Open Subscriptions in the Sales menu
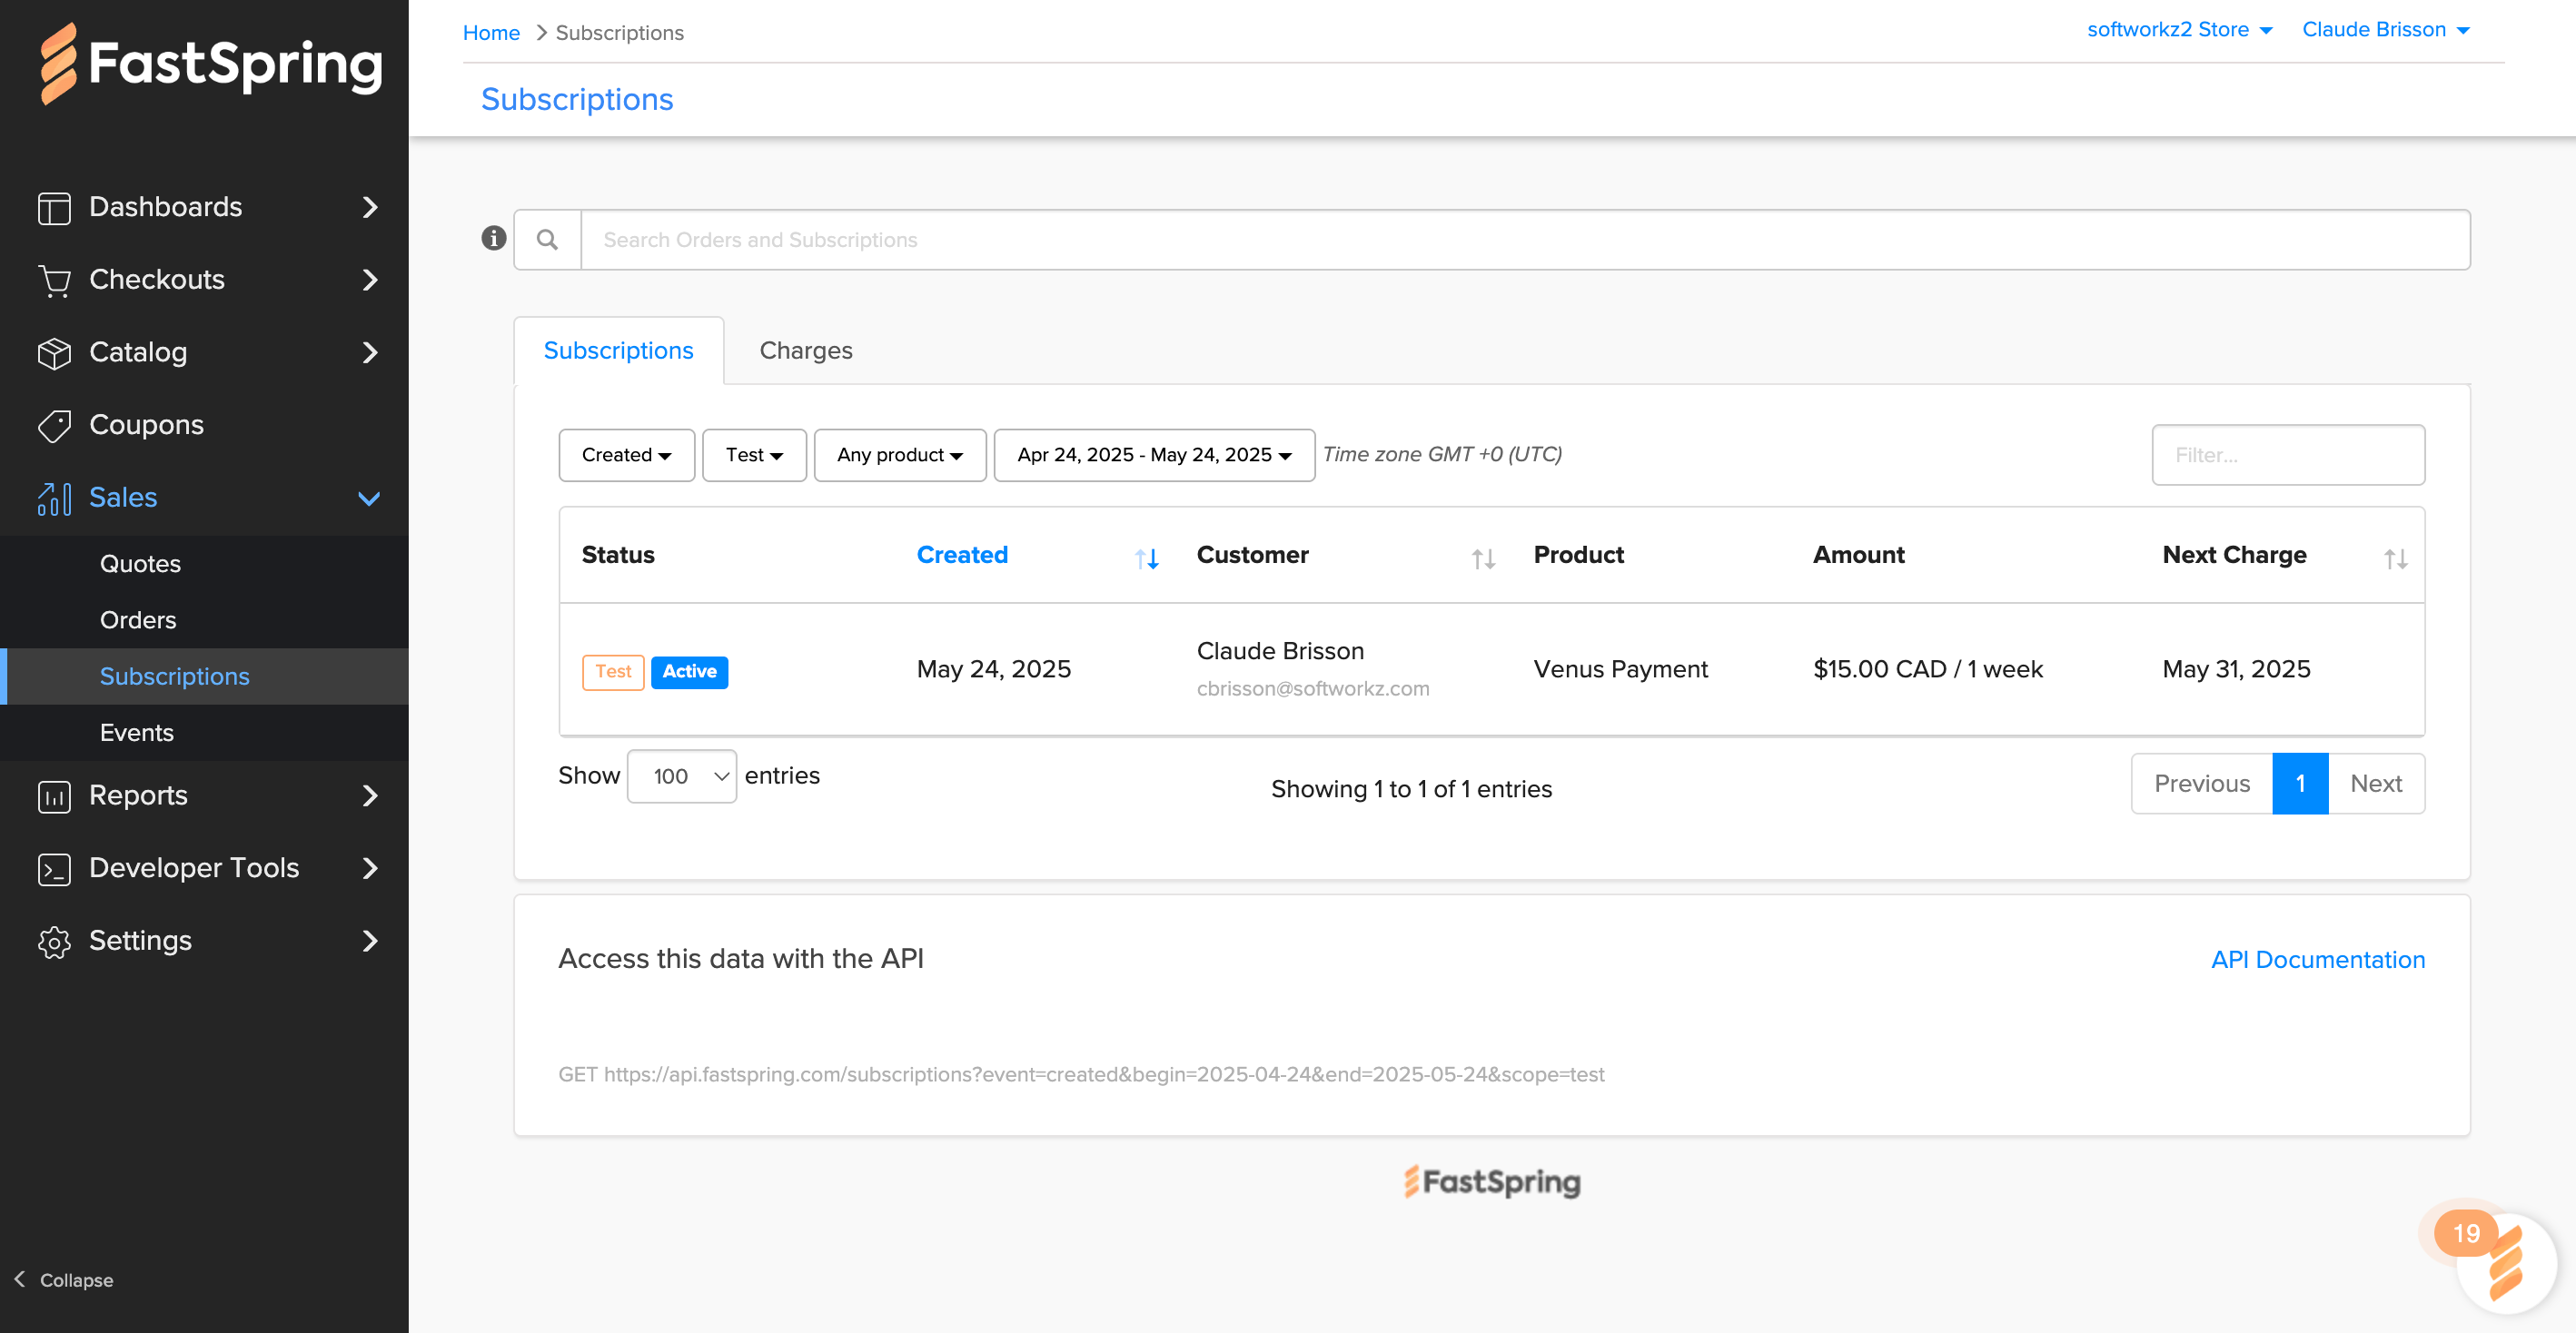Screen dimensions: 2576x1333 click(x=175, y=677)
